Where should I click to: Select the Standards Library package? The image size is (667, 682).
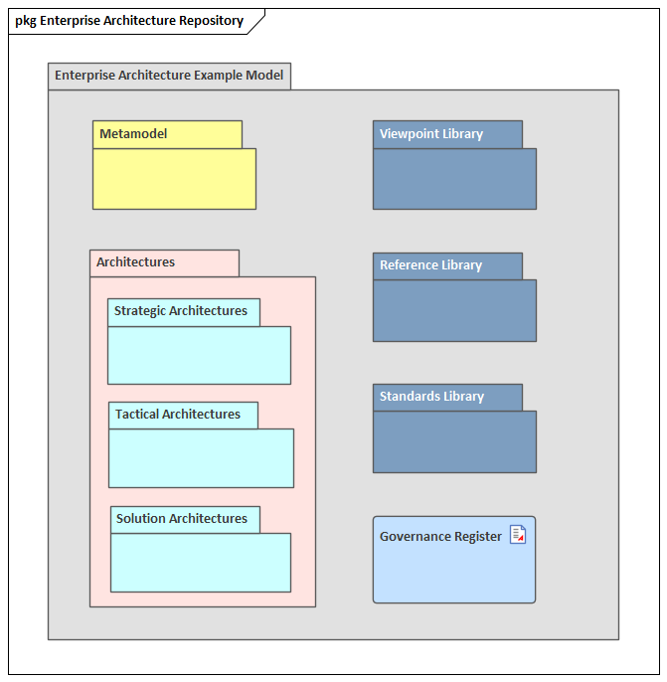[454, 428]
